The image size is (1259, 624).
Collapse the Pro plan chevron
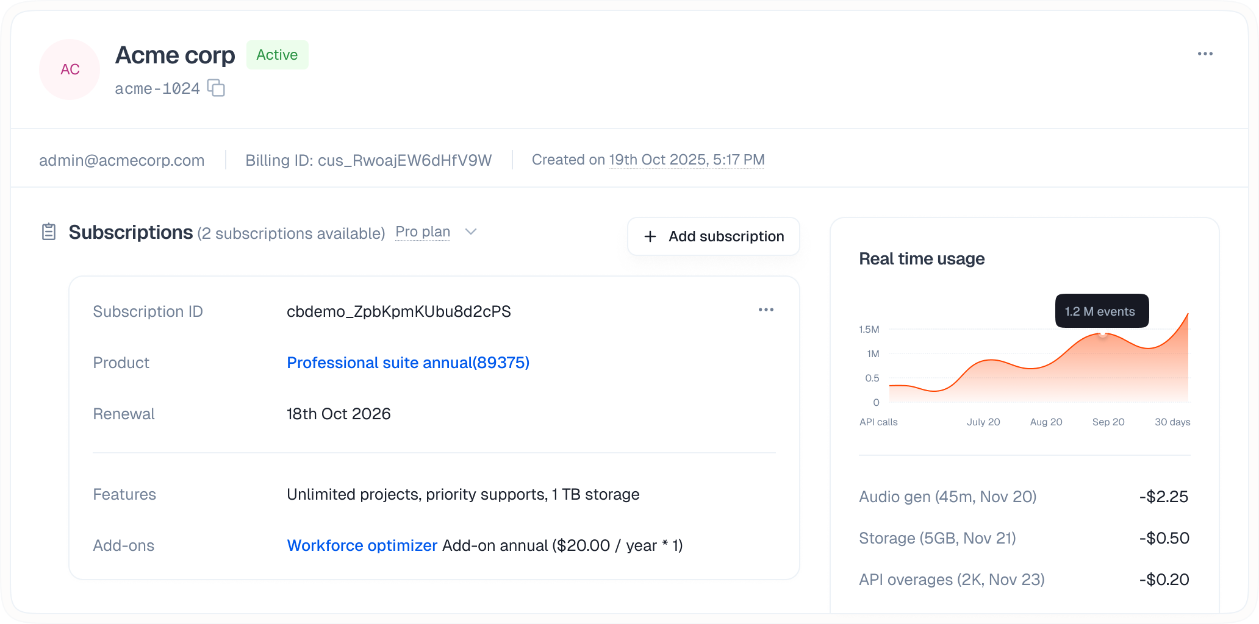(x=470, y=232)
